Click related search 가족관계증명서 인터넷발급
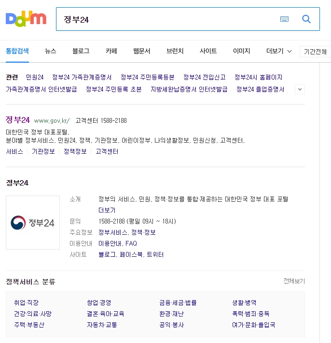The height and width of the screenshot is (343, 331). tap(41, 89)
